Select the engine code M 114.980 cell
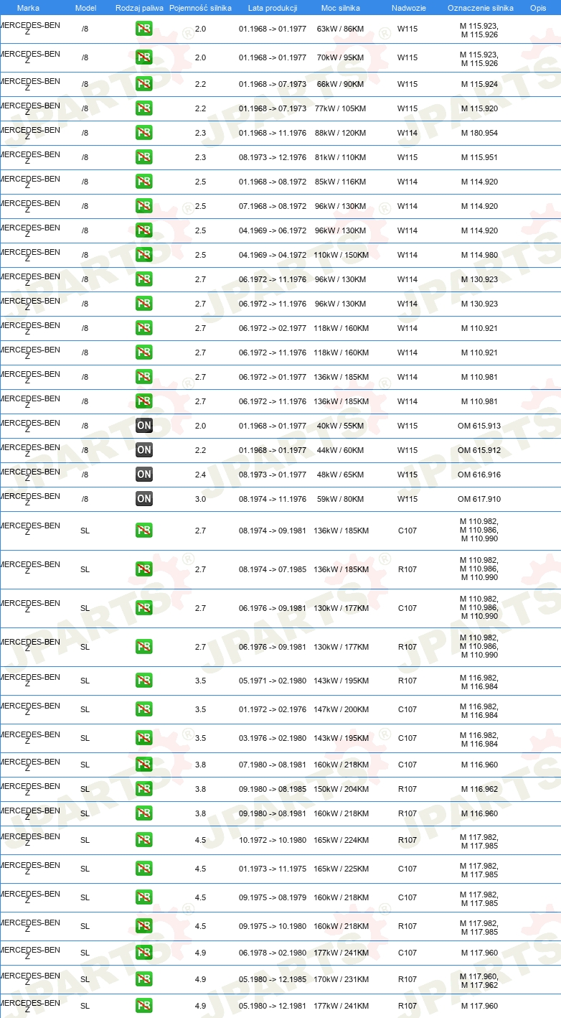This screenshot has height=1018, width=561. click(479, 256)
